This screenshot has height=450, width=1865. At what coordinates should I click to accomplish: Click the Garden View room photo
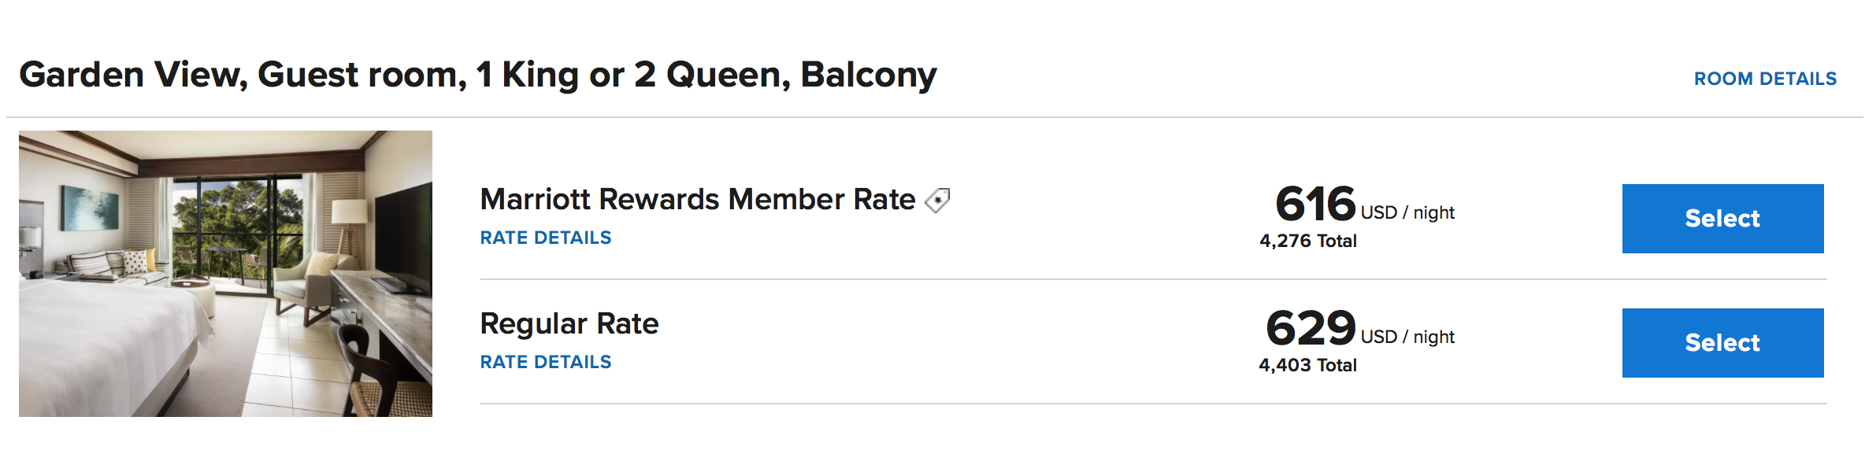click(225, 274)
